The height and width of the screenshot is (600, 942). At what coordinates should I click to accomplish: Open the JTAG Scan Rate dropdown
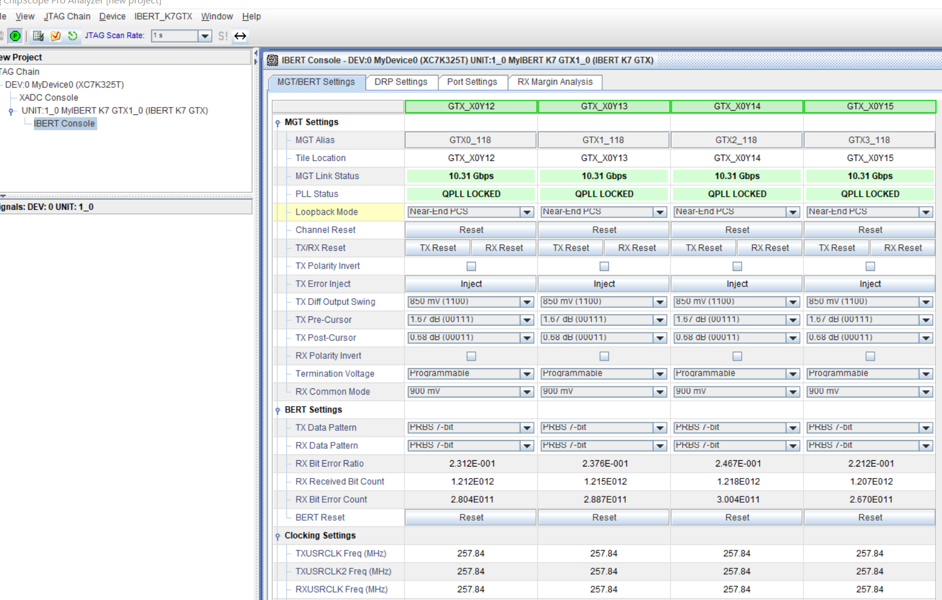205,36
